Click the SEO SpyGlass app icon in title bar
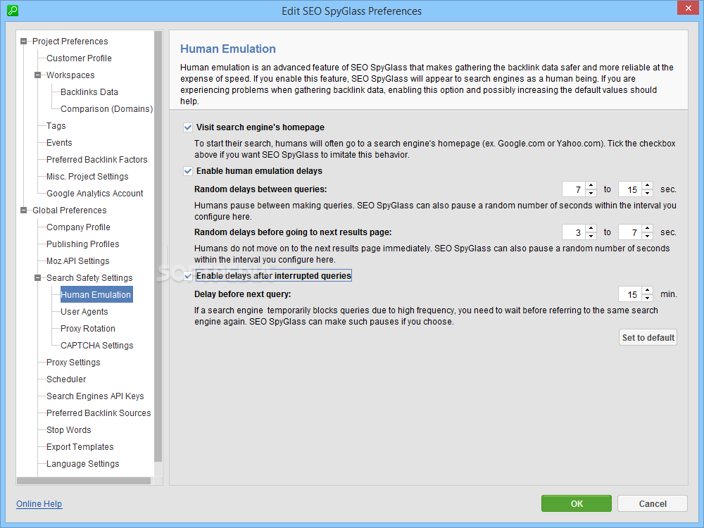This screenshot has width=704, height=528. tap(13, 11)
